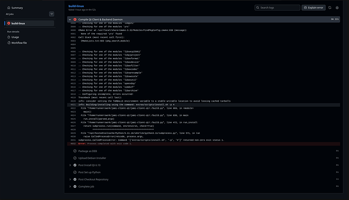Click the CMake Error at FindPkgConfig.cmake line
349x200 pixels.
[x=133, y=30]
